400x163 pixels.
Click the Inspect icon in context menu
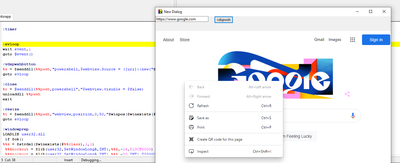pos(191,152)
